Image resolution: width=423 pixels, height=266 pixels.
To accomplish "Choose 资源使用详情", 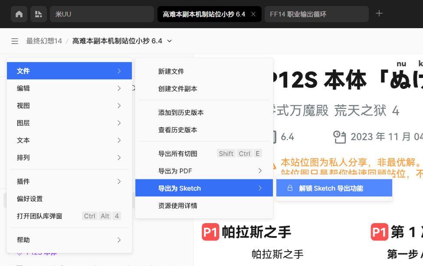I will [204, 206].
